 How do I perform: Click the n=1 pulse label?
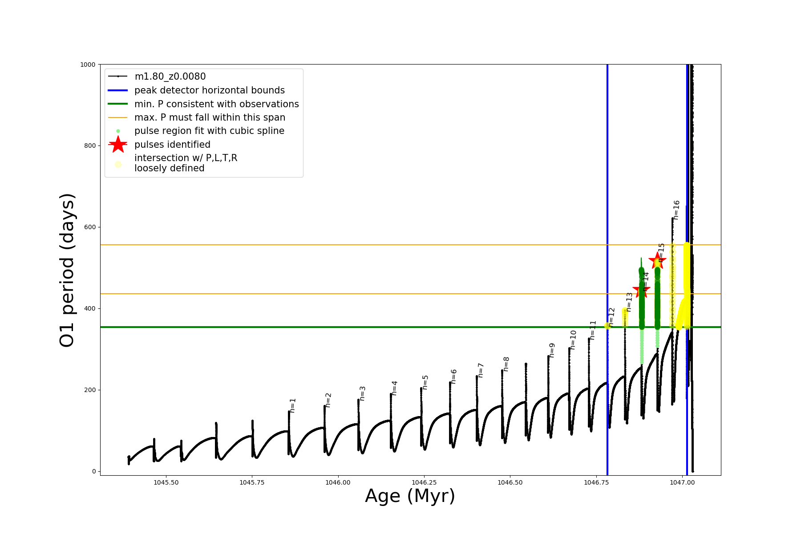(x=292, y=405)
